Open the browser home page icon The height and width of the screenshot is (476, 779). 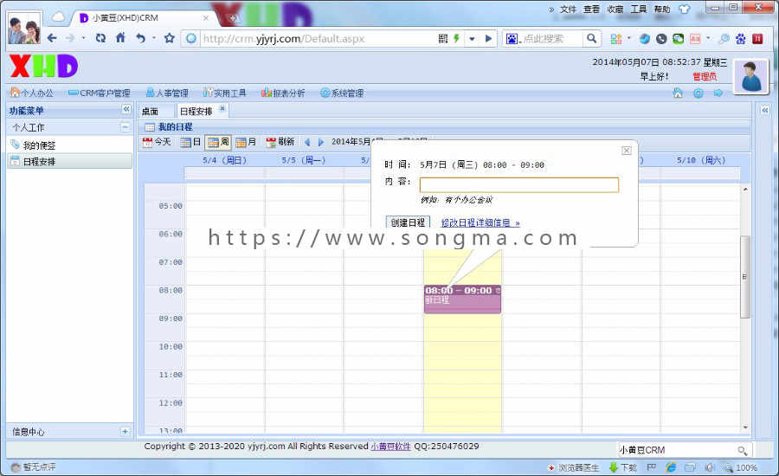[x=120, y=38]
